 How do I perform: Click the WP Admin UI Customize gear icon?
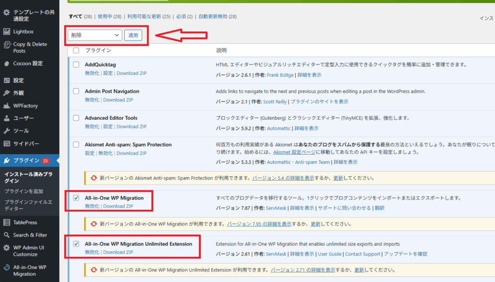coord(7,248)
